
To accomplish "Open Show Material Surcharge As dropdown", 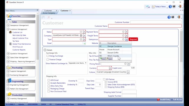I will pos(86,63).
